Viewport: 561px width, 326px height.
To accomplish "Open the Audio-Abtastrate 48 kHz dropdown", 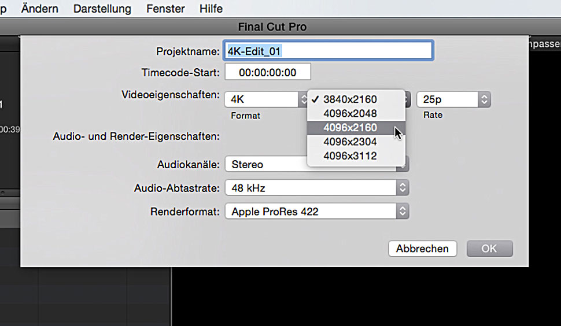I will click(316, 188).
